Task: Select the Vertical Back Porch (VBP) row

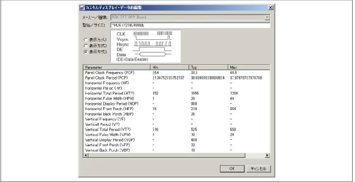Action: point(177,150)
